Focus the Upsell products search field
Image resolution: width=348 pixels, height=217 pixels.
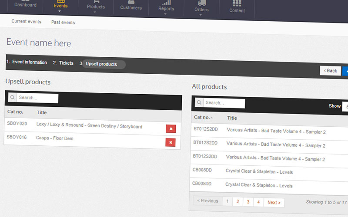tap(38, 98)
